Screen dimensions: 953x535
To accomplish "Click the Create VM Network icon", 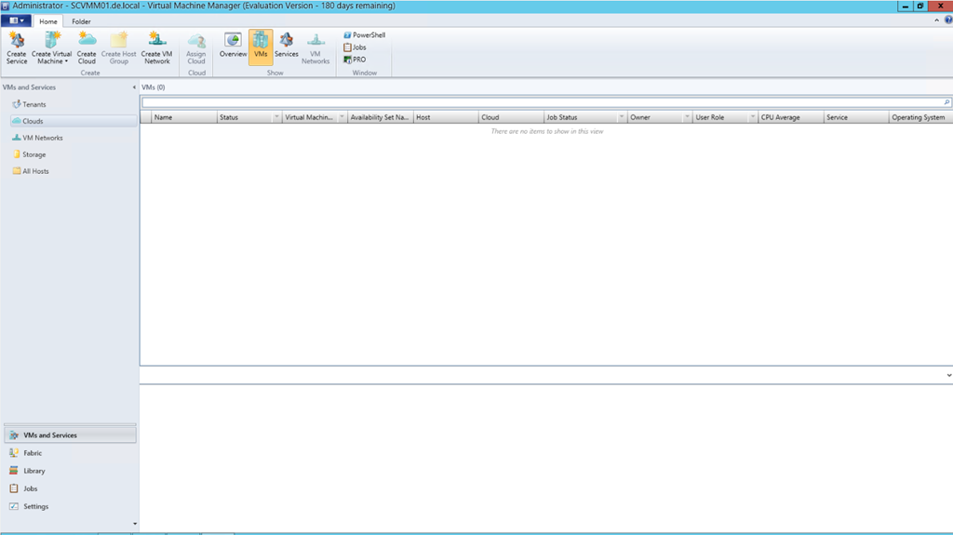I will coord(156,47).
